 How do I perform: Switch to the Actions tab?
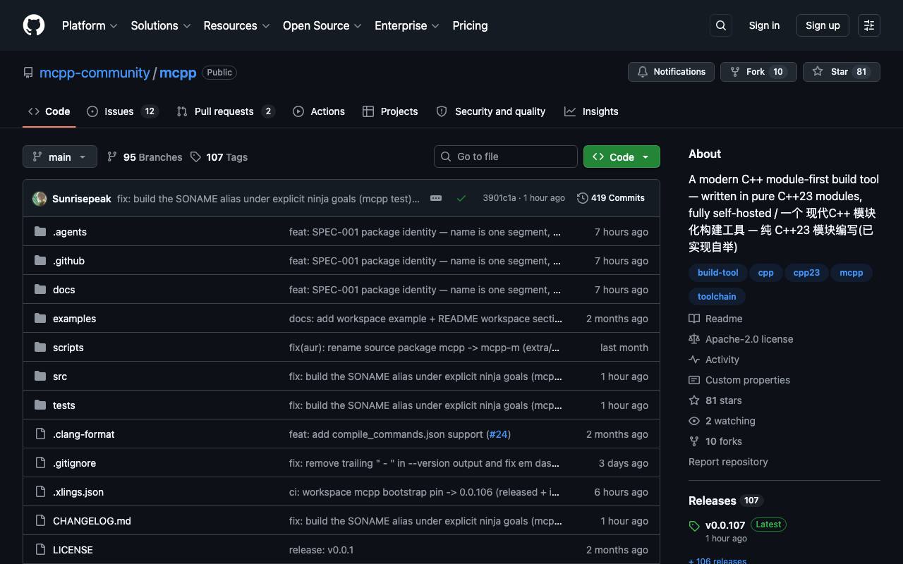(319, 111)
